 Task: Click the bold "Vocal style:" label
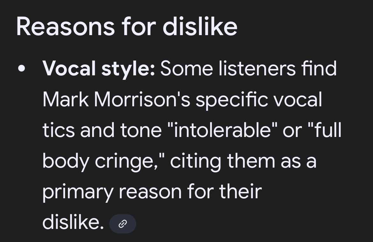click(99, 69)
